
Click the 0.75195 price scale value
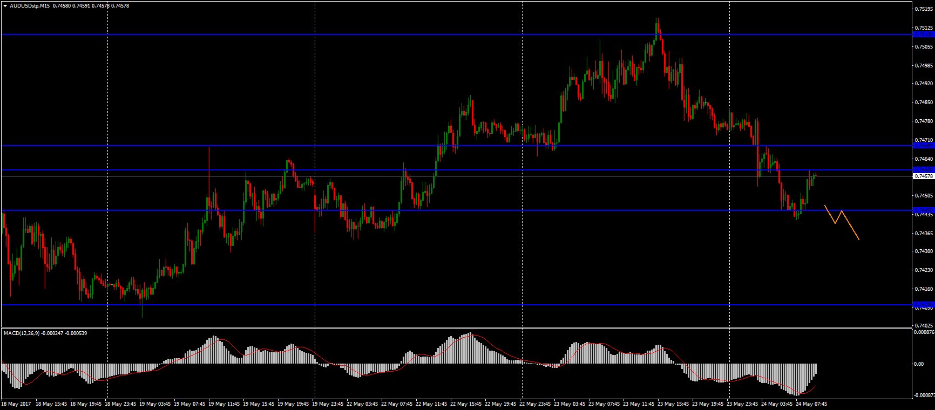click(x=924, y=9)
